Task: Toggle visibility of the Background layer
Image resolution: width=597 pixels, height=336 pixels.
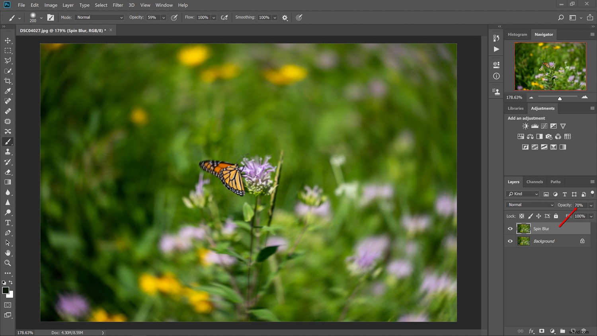Action: [x=510, y=241]
